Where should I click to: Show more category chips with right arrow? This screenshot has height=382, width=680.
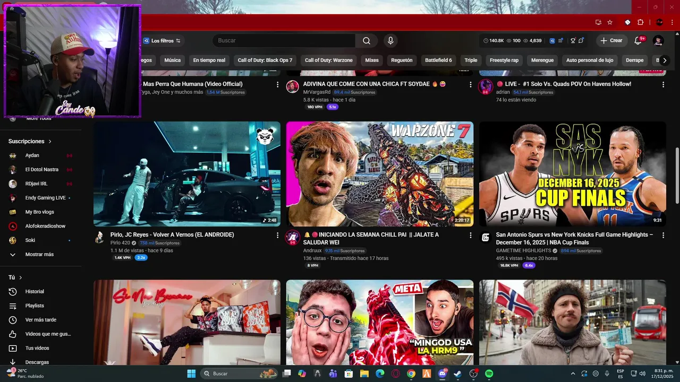point(665,60)
